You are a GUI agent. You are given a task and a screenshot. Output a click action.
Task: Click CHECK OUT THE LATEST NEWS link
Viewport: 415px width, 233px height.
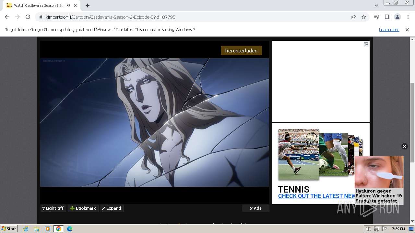[x=316, y=196]
